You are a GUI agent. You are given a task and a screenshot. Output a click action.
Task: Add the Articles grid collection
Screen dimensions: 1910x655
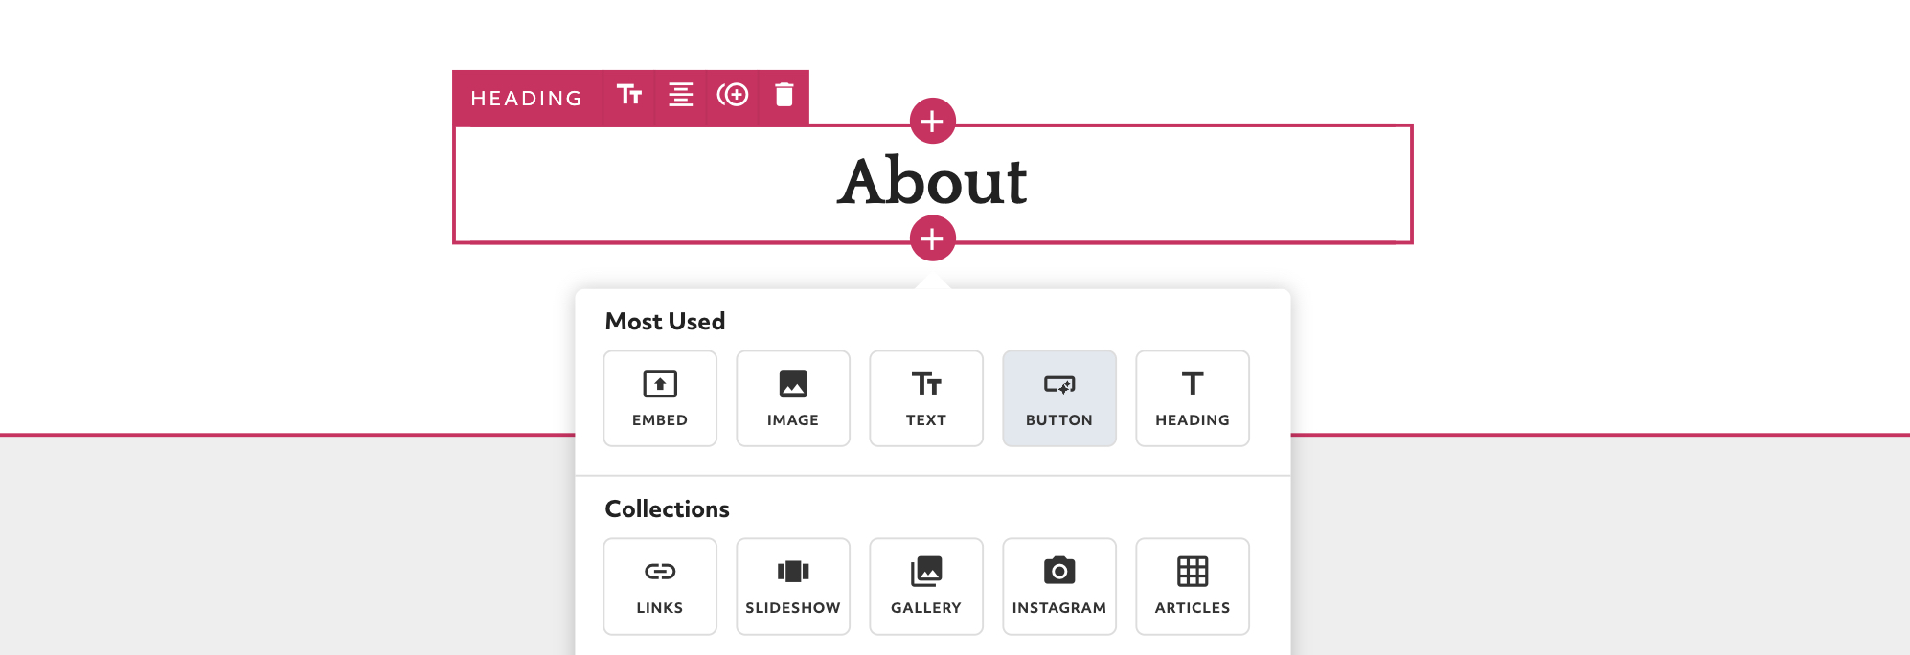[1192, 586]
